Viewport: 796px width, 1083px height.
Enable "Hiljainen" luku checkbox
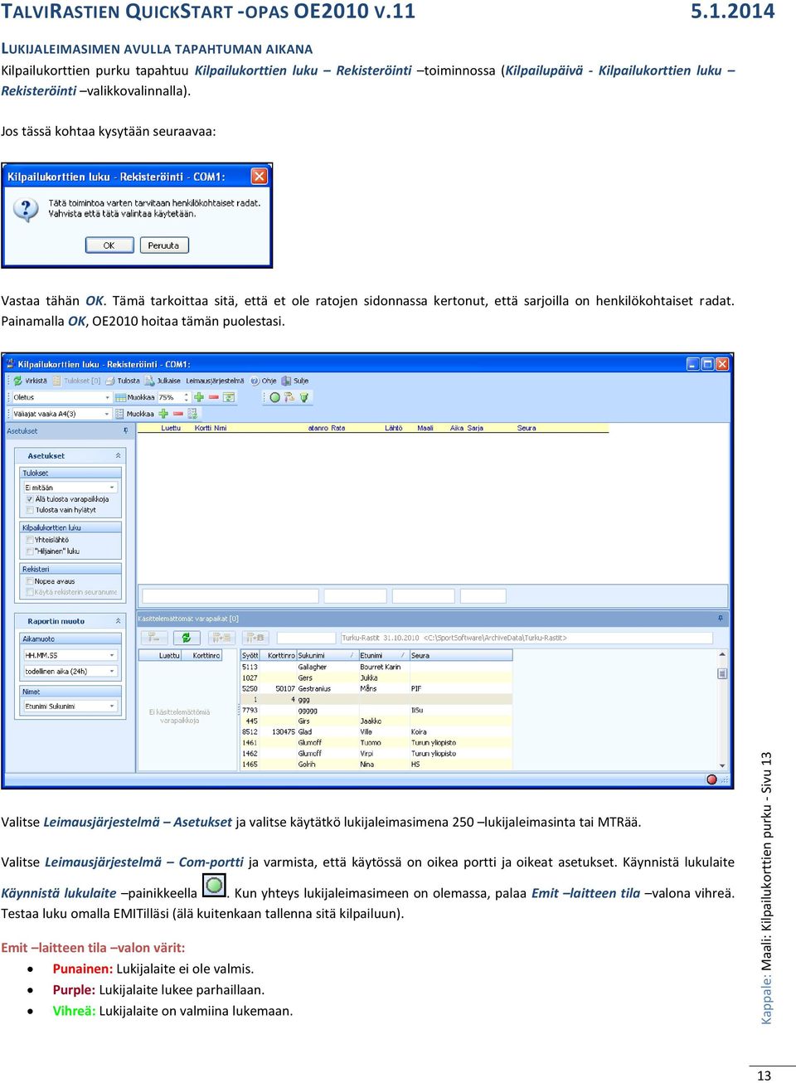tap(30, 551)
